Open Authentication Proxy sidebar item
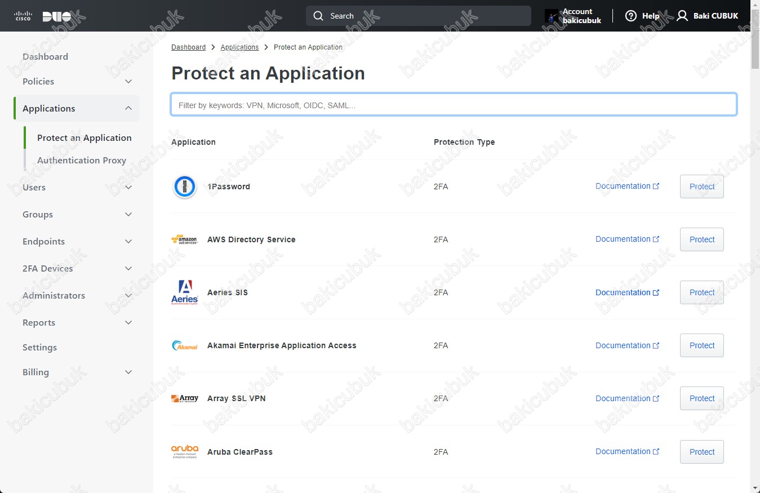Image resolution: width=760 pixels, height=493 pixels. click(x=82, y=160)
